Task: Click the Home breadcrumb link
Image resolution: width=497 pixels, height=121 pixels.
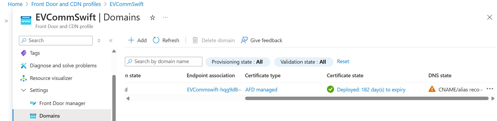Action: pyautogui.click(x=15, y=4)
